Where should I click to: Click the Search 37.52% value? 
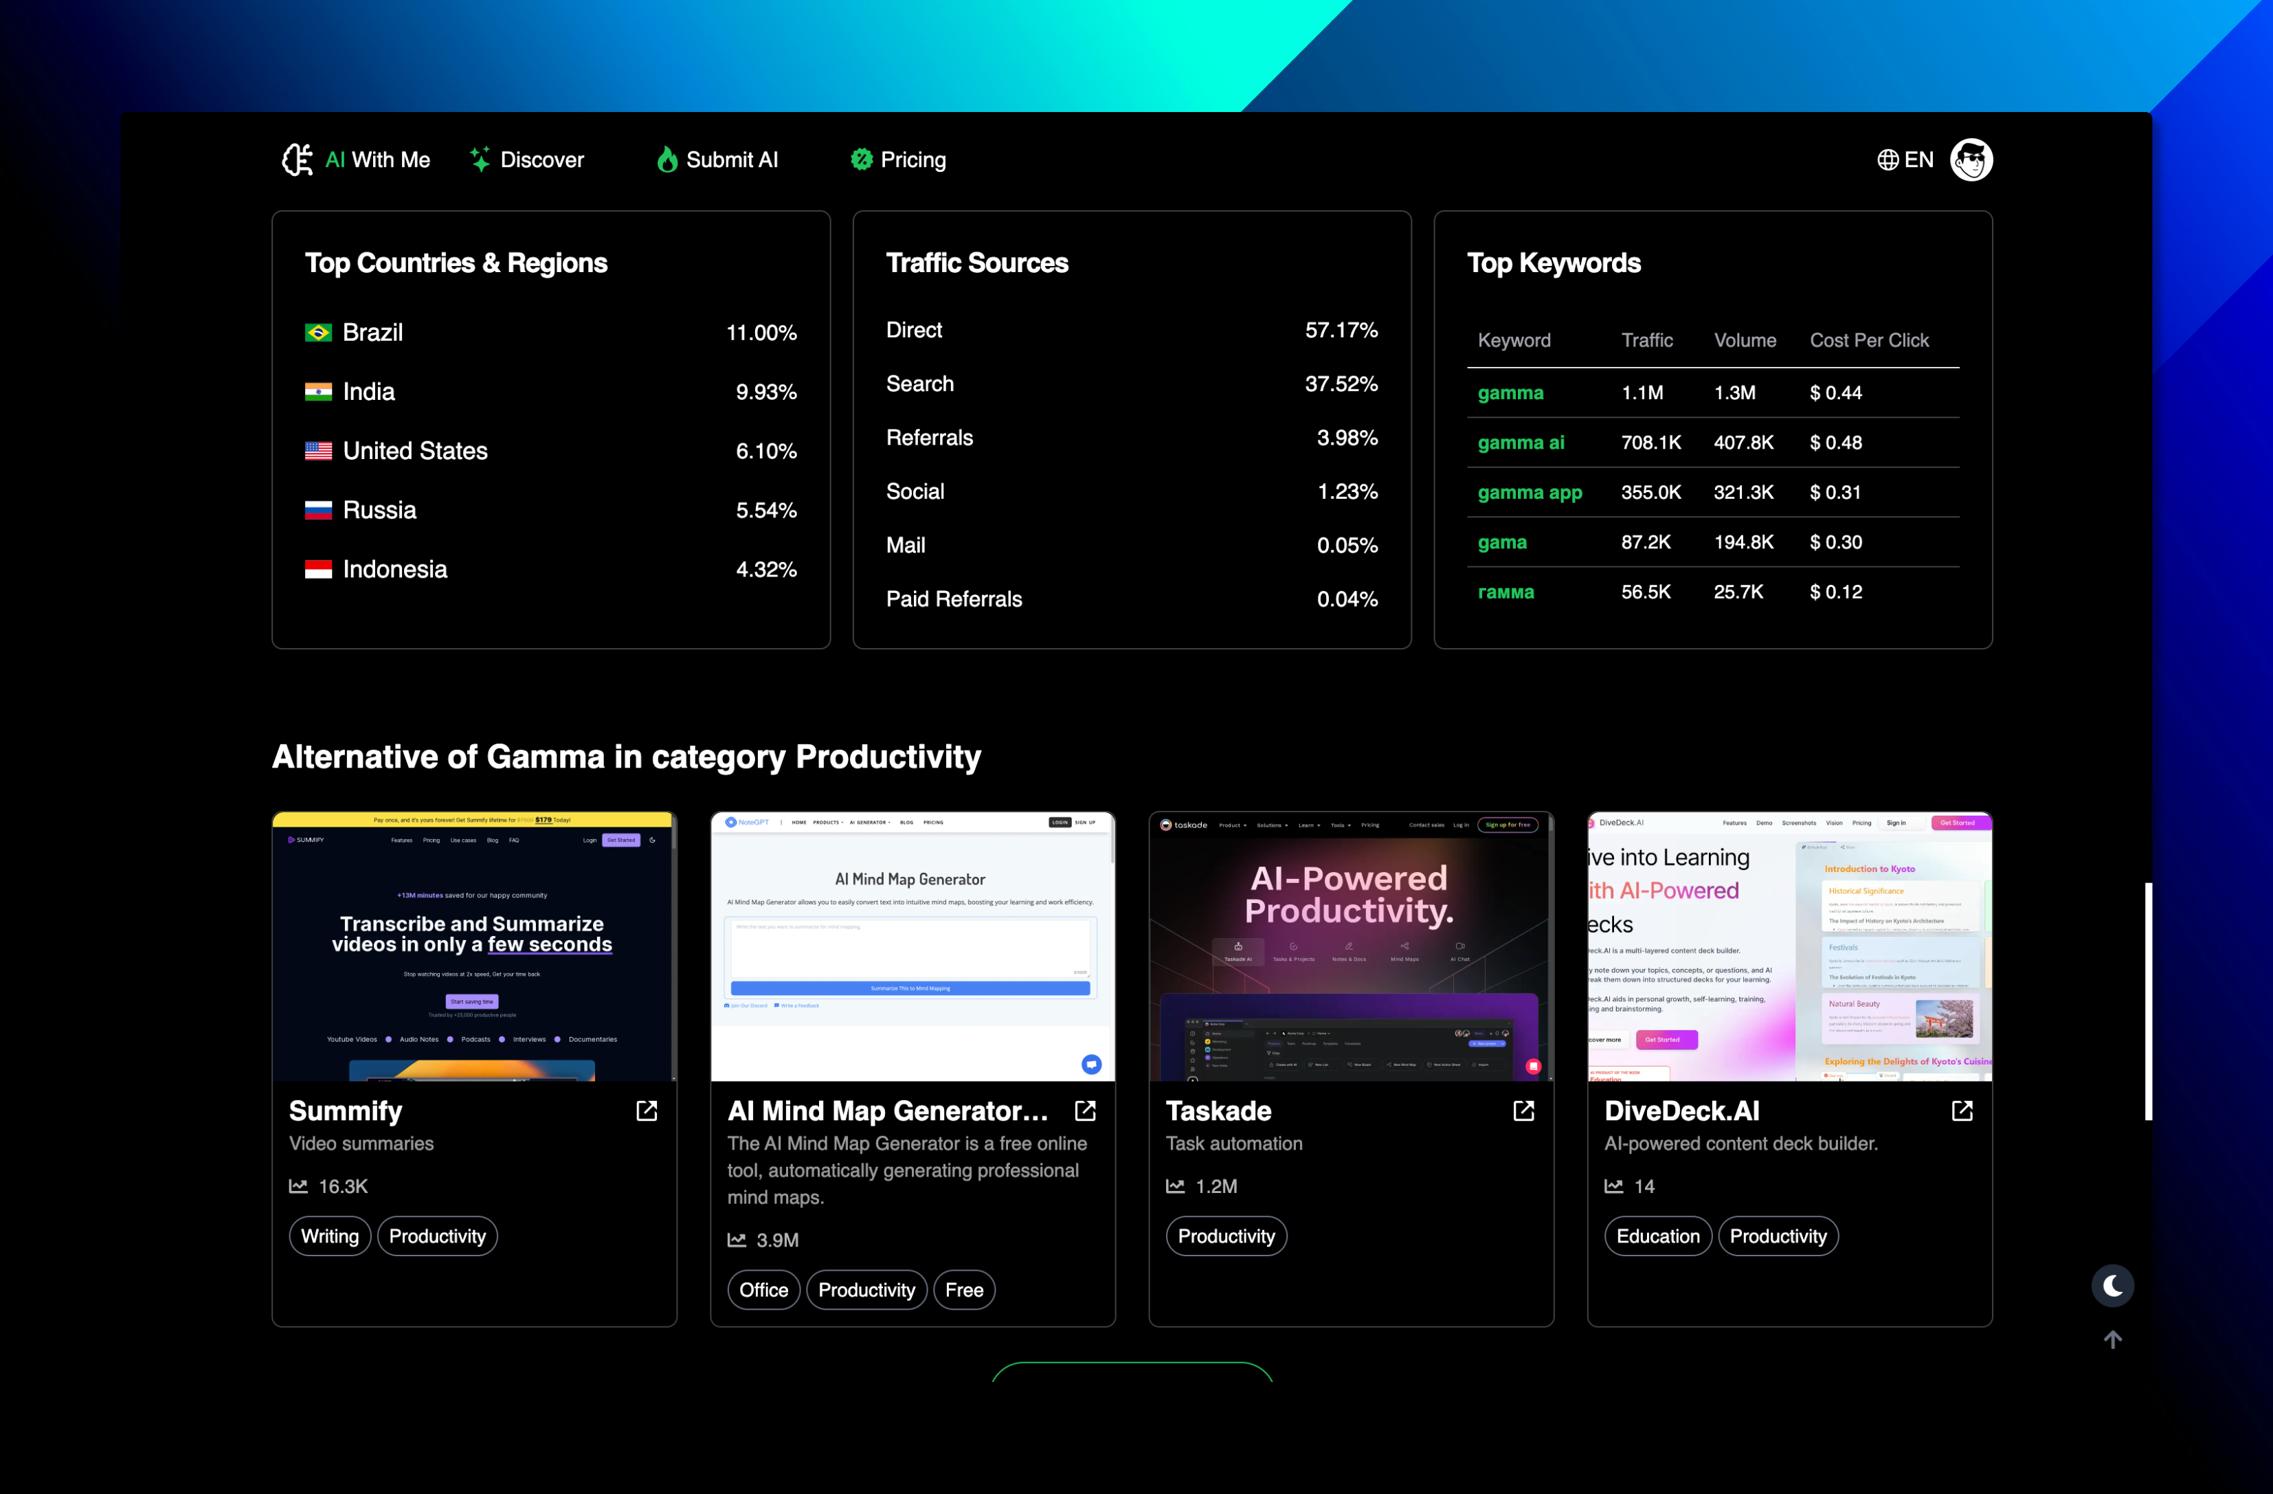click(1341, 383)
